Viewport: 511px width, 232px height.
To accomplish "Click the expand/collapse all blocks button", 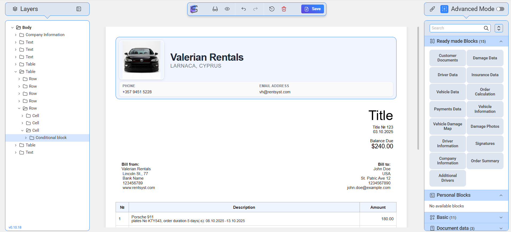I will (x=499, y=28).
